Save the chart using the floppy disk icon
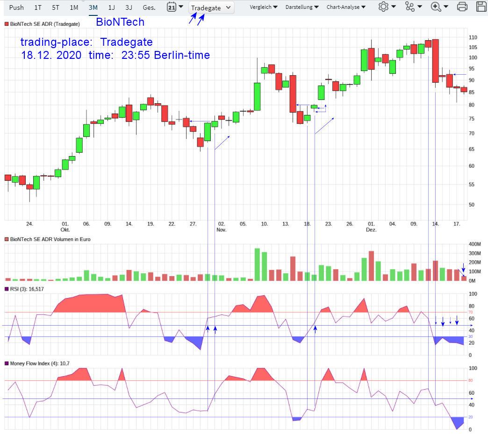The height and width of the screenshot is (434, 488). pos(481,7)
